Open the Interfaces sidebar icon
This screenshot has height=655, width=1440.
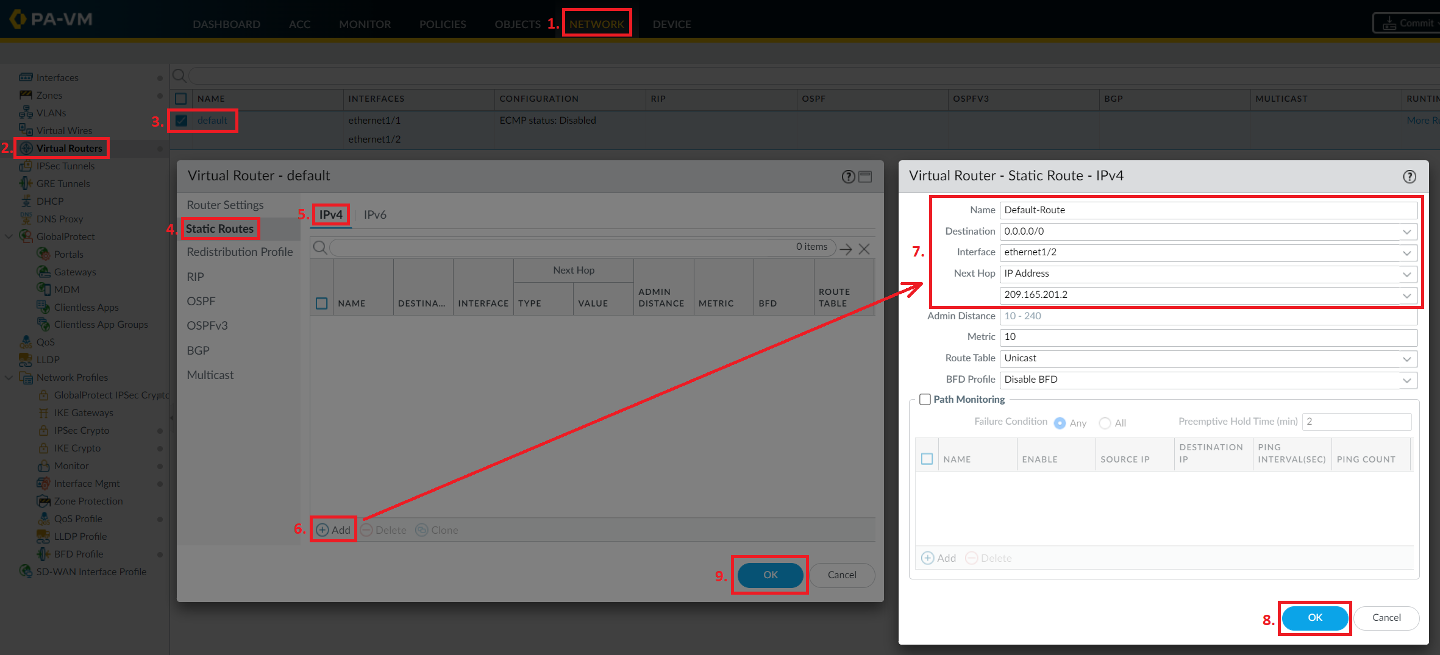[26, 77]
